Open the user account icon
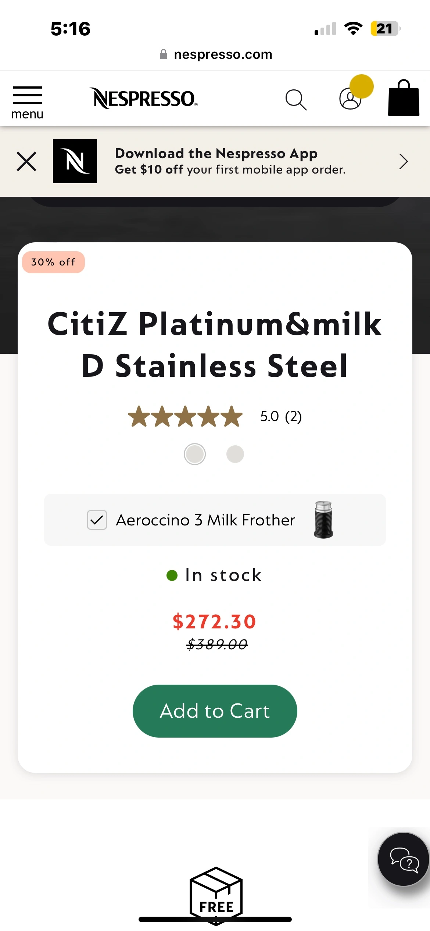Viewport: 430px width, 931px height. click(351, 99)
